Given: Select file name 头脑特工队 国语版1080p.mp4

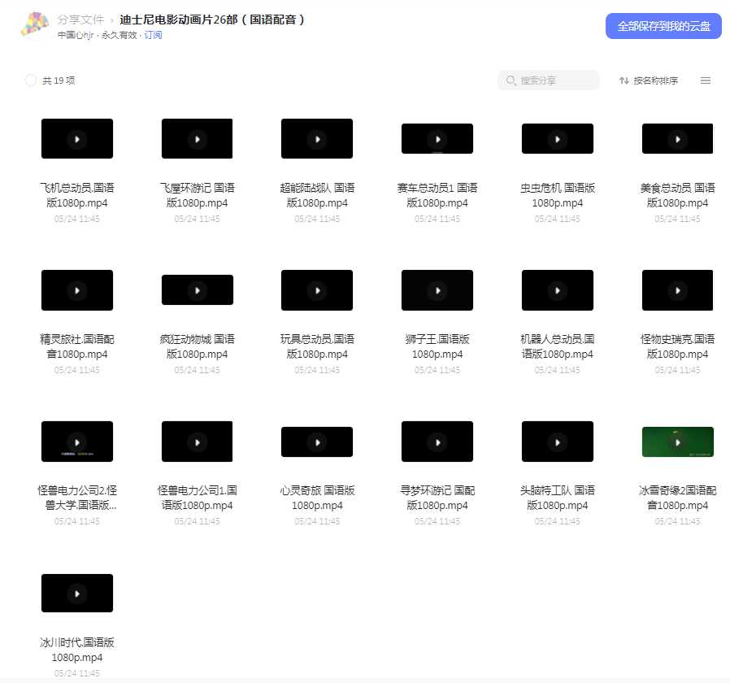Looking at the screenshot, I should tap(558, 498).
